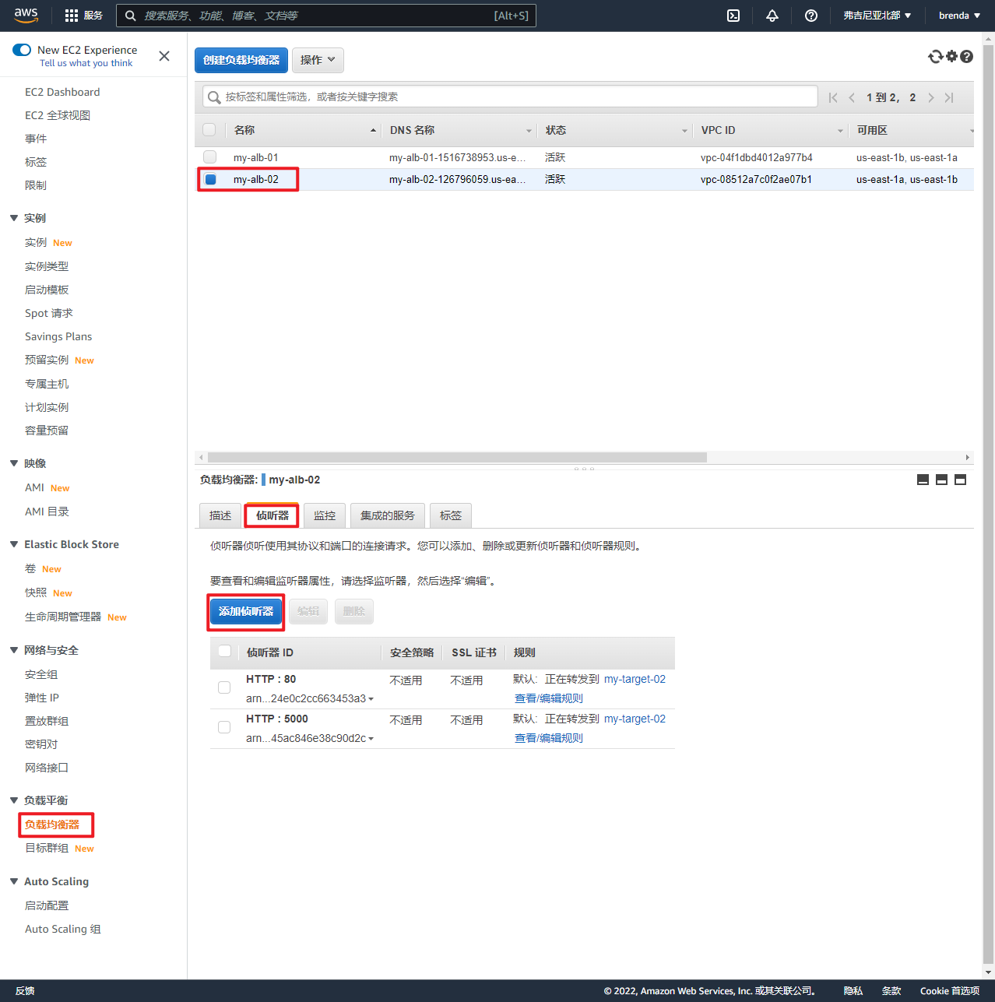Uncheck the my-alb-02 row checkbox
Viewport: 995px width, 1002px height.
tap(210, 179)
